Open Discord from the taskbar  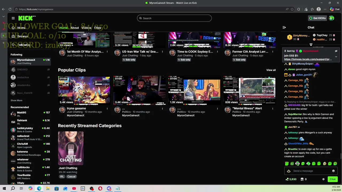click(x=109, y=189)
